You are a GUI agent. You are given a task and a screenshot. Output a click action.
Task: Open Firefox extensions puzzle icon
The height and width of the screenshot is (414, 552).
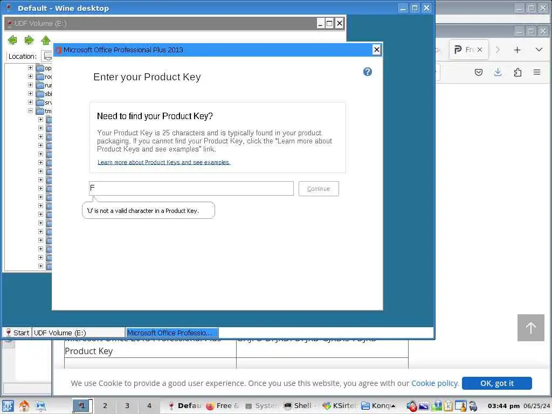[517, 72]
